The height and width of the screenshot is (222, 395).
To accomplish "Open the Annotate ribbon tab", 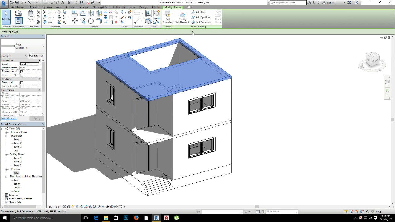I will [x=71, y=7].
